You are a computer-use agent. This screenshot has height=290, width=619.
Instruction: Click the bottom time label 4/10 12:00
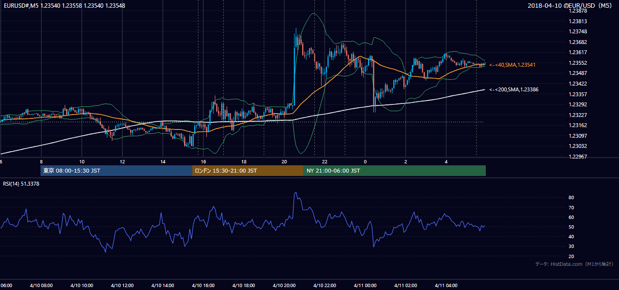coord(122,286)
